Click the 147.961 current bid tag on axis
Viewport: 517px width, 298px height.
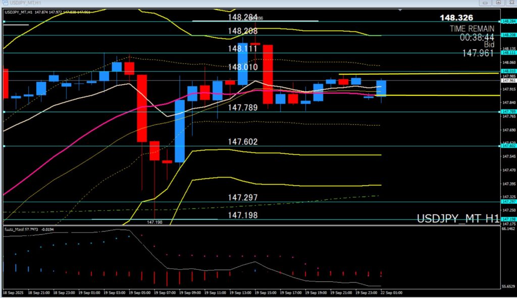[507, 80]
